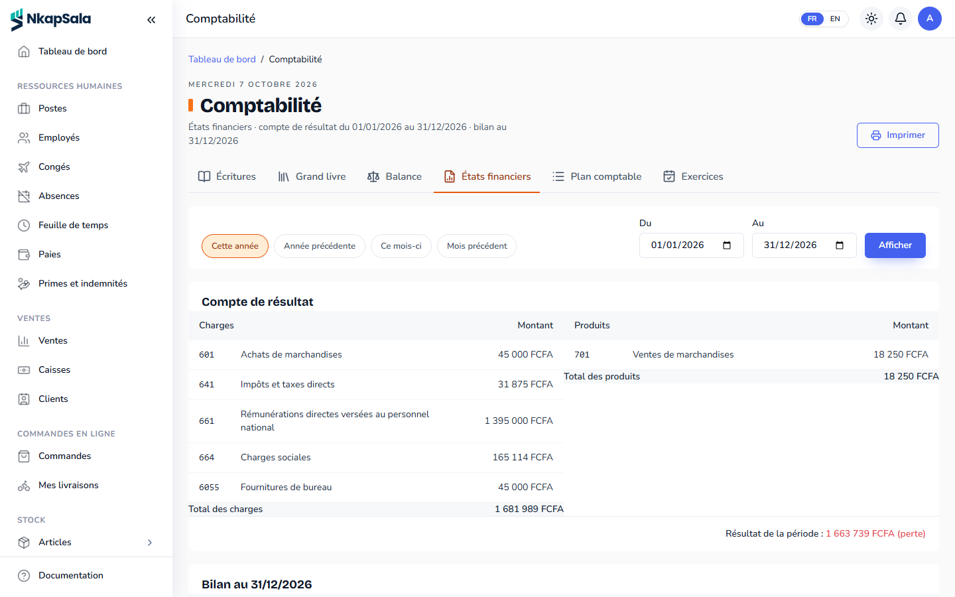Click the Imprimer button

tap(898, 135)
